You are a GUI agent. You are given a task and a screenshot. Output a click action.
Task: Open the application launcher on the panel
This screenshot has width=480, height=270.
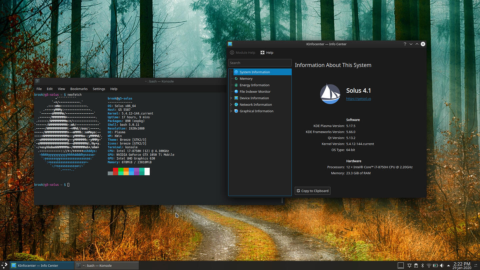[x=4, y=265]
